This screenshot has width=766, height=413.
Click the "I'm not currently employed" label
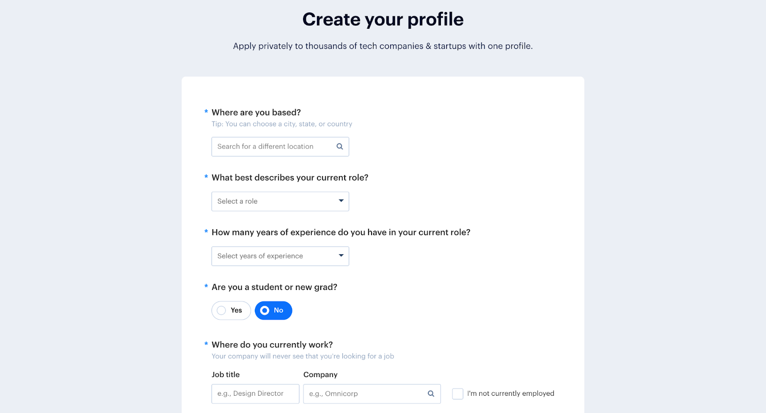(x=510, y=393)
